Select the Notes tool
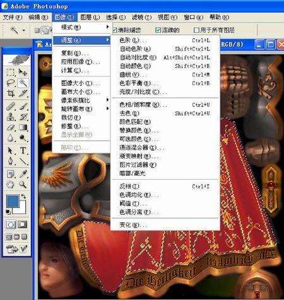This screenshot has width=284, height=300. [x=10, y=174]
